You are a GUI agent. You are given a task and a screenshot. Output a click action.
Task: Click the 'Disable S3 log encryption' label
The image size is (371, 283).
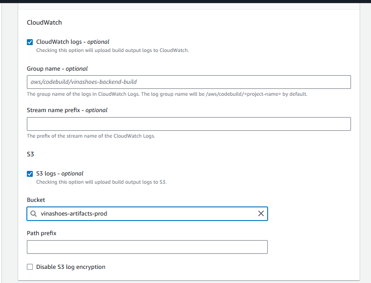click(71, 267)
